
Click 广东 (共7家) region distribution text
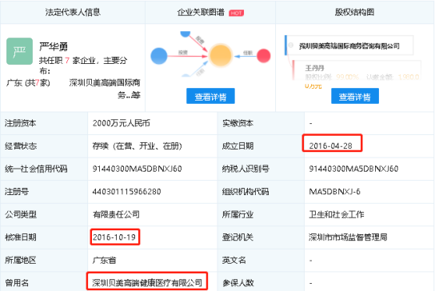(28, 83)
